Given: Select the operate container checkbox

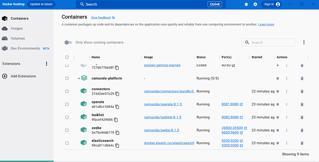Looking at the screenshot, I should point(67,104).
